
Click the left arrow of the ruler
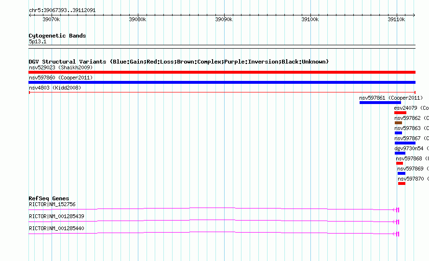[30, 15]
